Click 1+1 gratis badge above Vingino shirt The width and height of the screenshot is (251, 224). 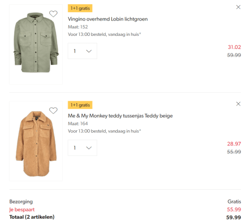click(80, 8)
